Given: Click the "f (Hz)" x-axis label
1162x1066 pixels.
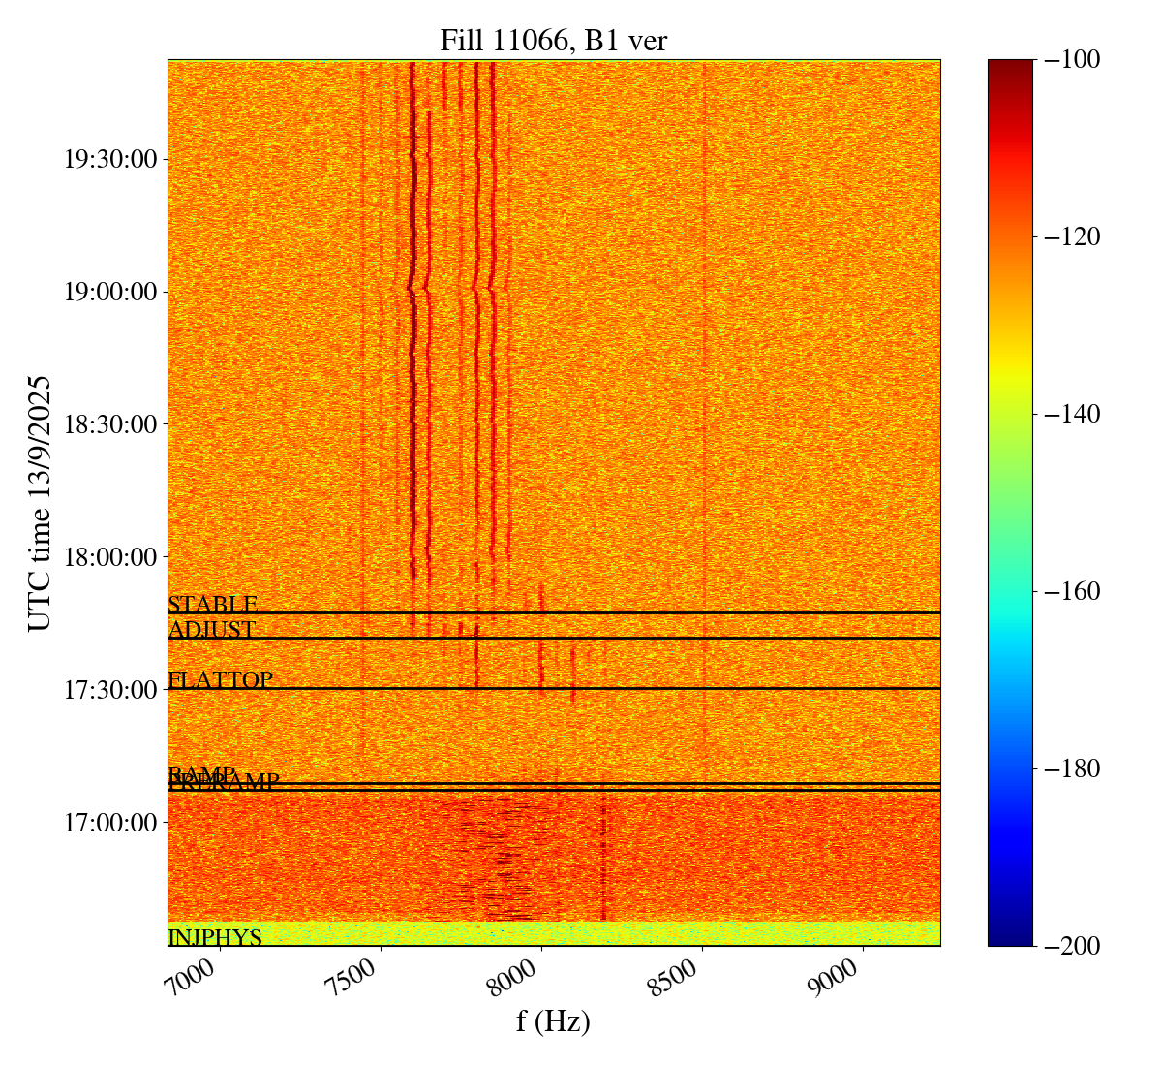Looking at the screenshot, I should (553, 1021).
